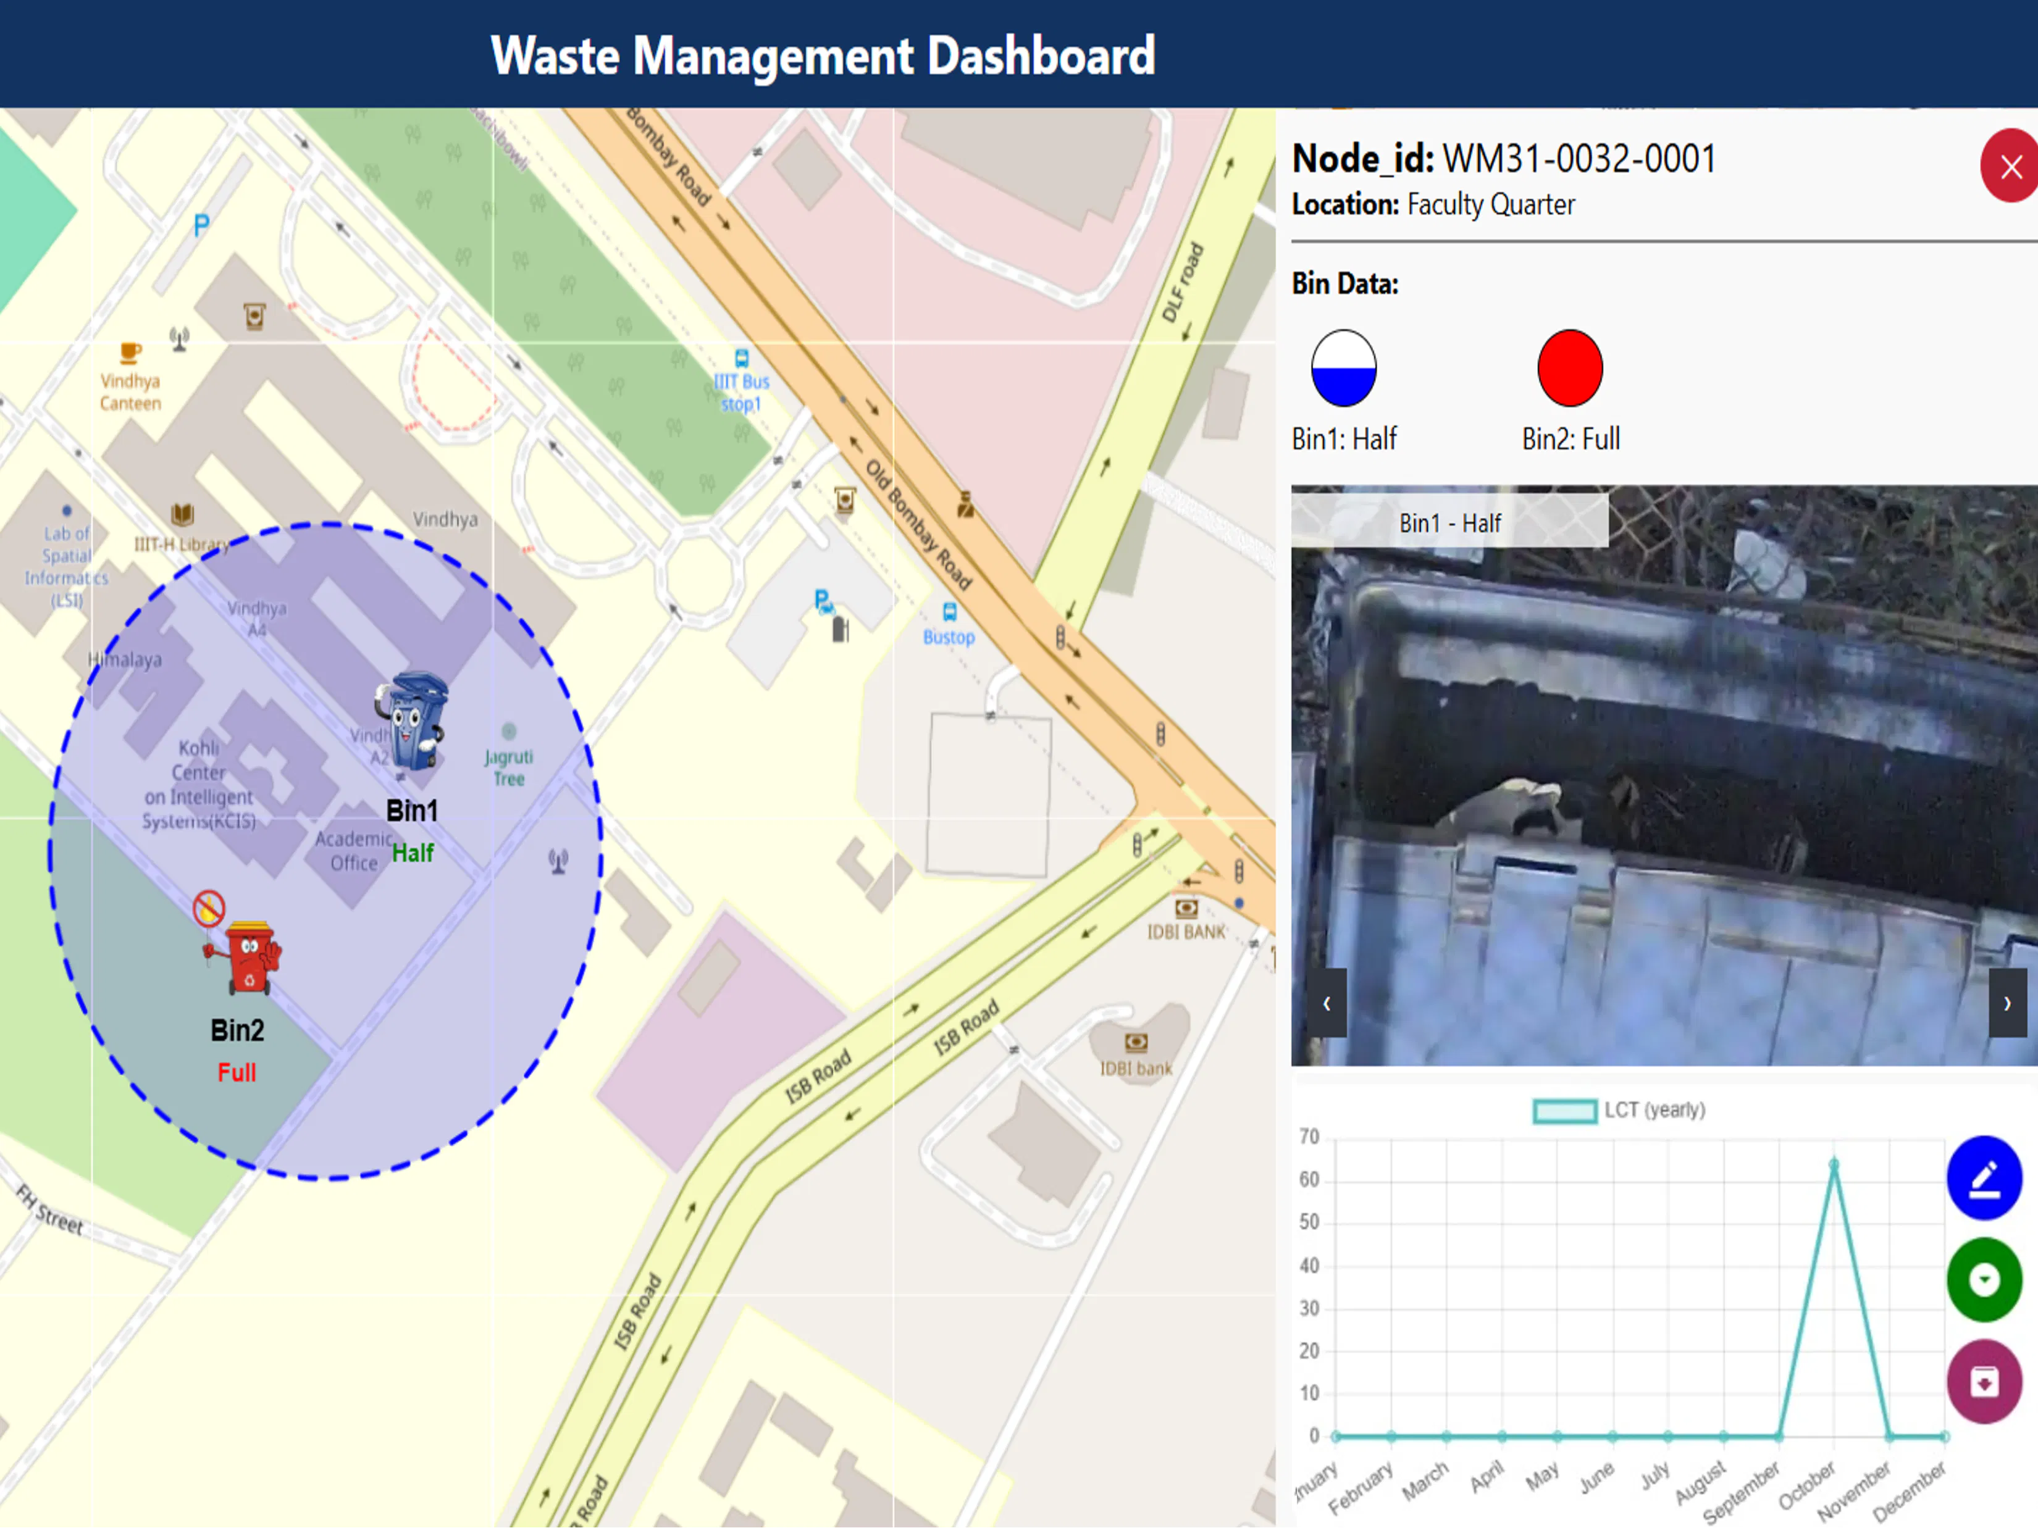Click the Bustop bus icon on map
This screenshot has height=1528, width=2038.
(950, 612)
